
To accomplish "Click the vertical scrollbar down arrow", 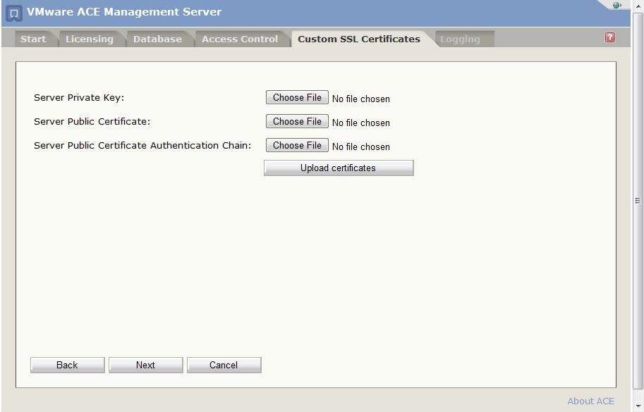I will tap(638, 406).
